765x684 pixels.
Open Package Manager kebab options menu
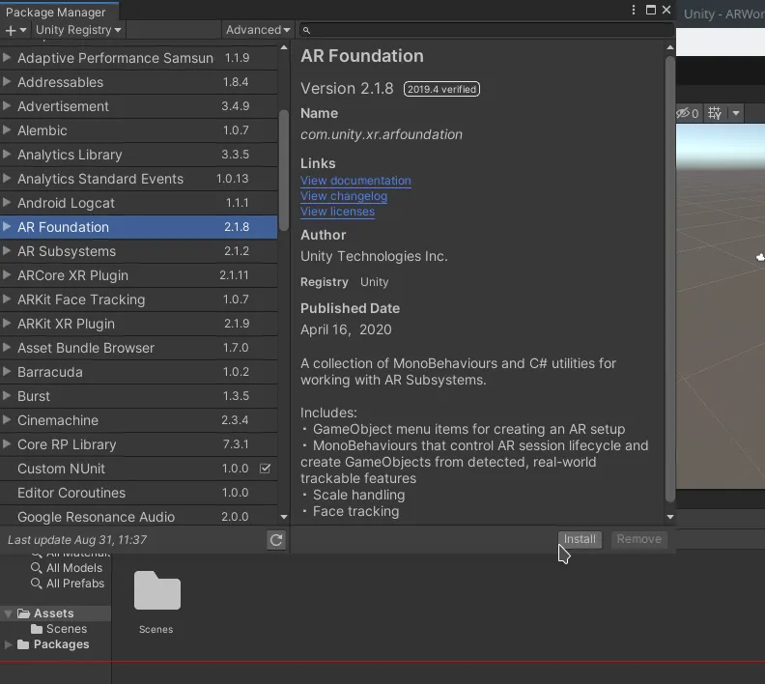634,10
